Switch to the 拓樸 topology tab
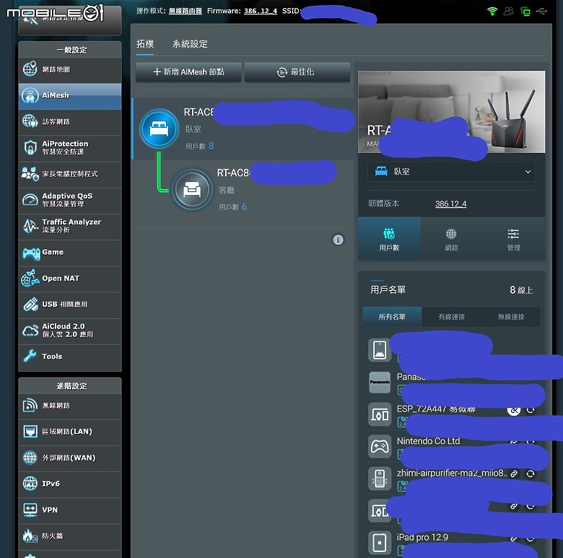 coord(145,44)
